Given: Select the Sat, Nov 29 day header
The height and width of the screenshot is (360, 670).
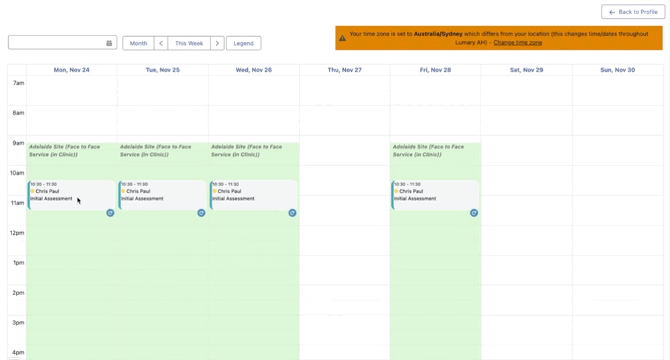Looking at the screenshot, I should click(526, 70).
